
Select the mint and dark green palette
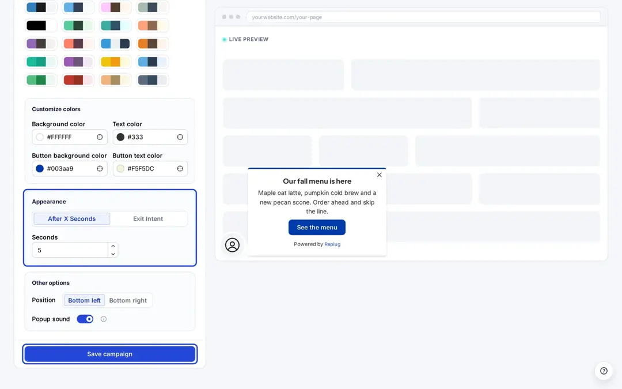(x=78, y=25)
